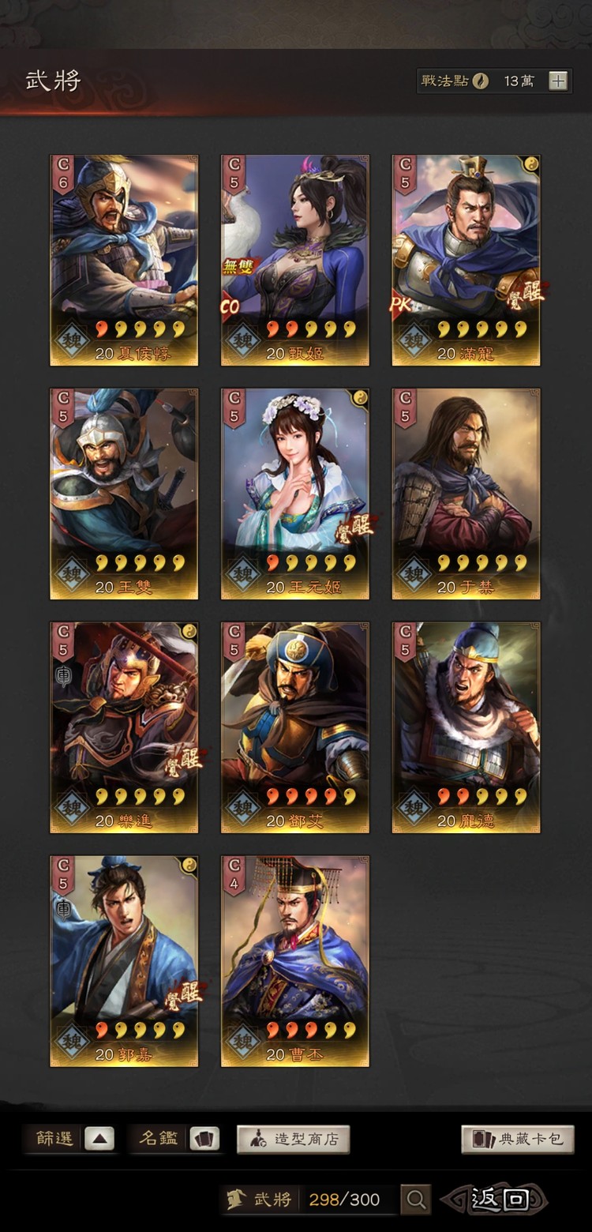Click the yin-yang icon on 王元姬 card

[359, 397]
